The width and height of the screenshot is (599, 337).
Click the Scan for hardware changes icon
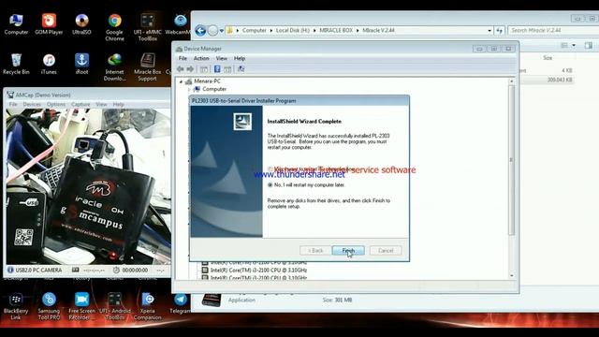[241, 69]
